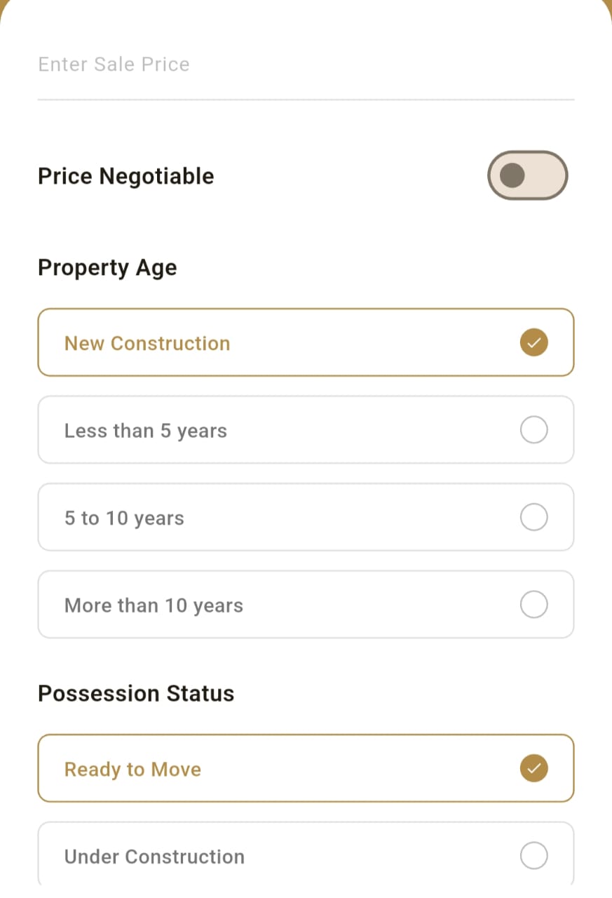The image size is (612, 898).
Task: Pick the More than 10 years label
Action: (x=154, y=605)
